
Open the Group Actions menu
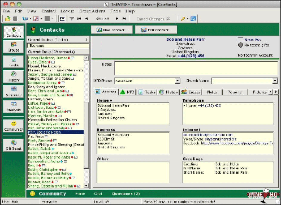(92, 11)
